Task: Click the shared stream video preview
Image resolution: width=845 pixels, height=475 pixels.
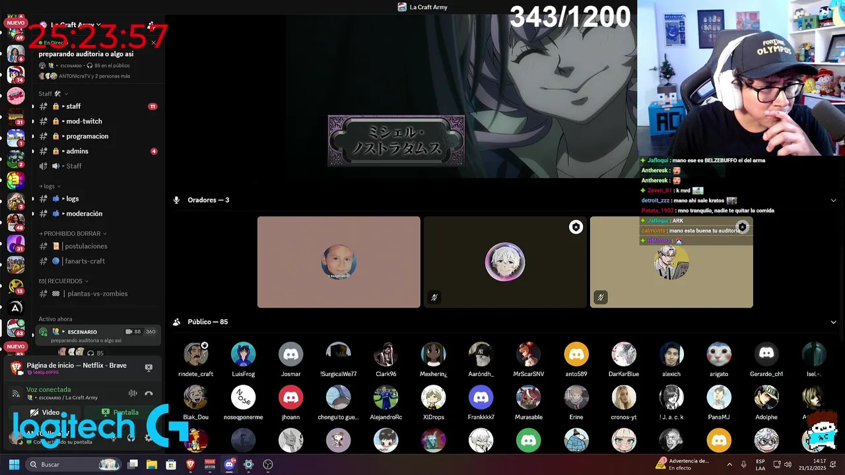Action: tap(462, 96)
